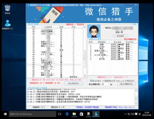Image resolution: width=154 pixels, height=119 pixels.
Task: Select friend row number 42
Action: click(x=55, y=59)
